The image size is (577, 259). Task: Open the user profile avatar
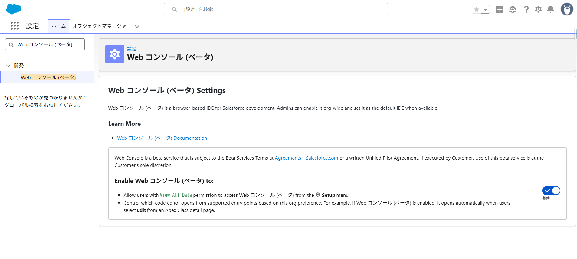point(567,9)
